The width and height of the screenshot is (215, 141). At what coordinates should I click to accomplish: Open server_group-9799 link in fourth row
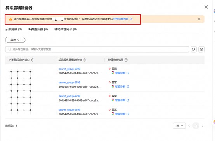[69, 110]
